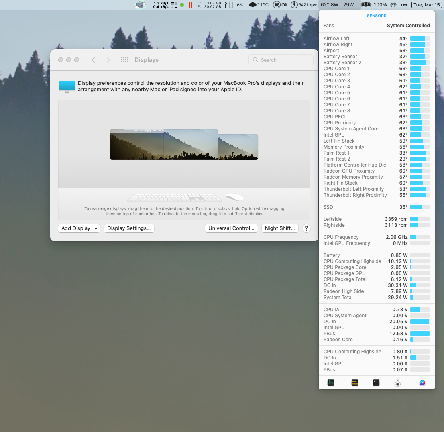Viewport: 444px width, 432px height.
Task: Click the Radeon GPU Proximity row
Action: 377,171
